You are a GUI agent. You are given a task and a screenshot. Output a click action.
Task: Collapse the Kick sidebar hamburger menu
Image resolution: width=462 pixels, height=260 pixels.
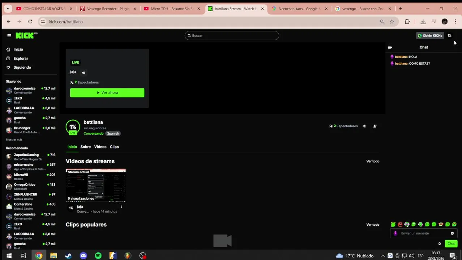9,35
